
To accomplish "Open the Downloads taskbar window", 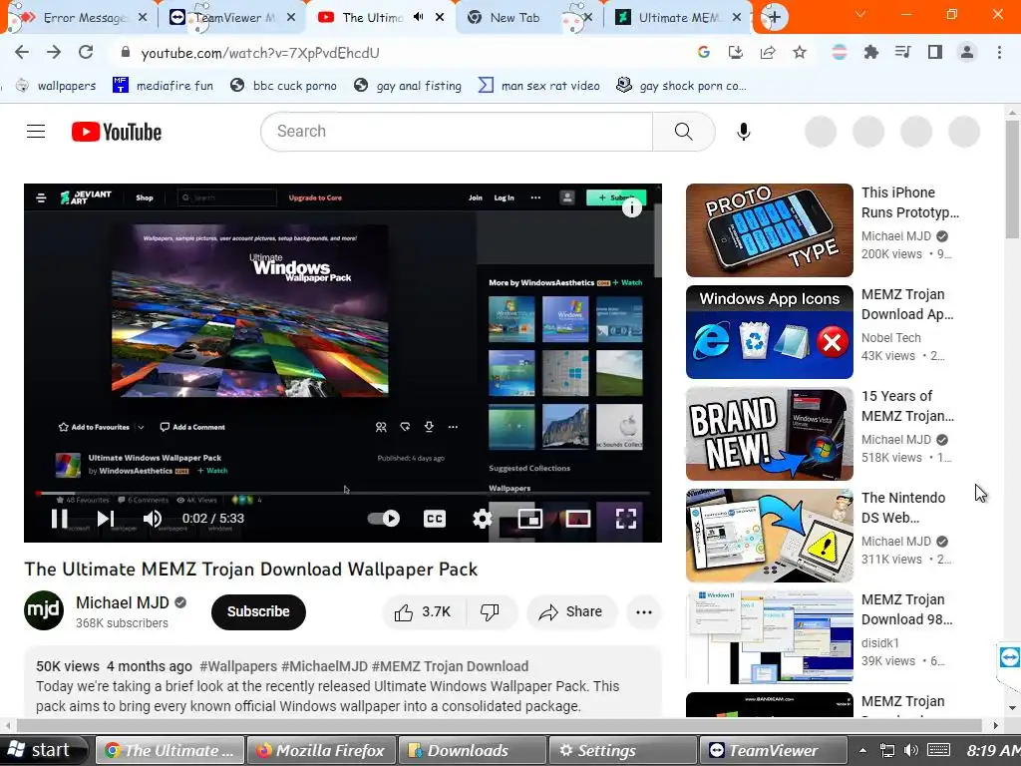I will pyautogui.click(x=472, y=750).
